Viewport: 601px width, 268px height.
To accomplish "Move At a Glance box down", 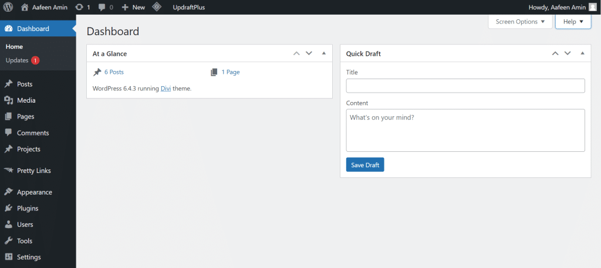I will [x=309, y=53].
